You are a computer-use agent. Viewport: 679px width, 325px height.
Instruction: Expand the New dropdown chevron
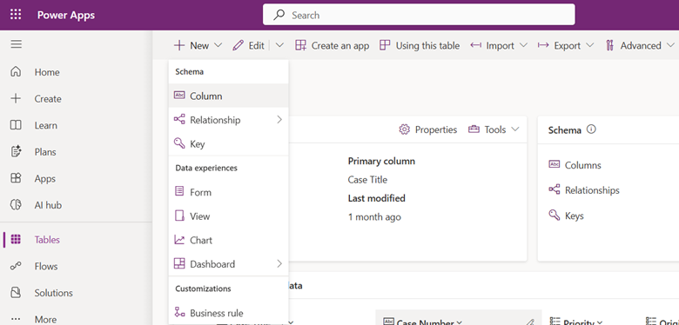click(218, 45)
